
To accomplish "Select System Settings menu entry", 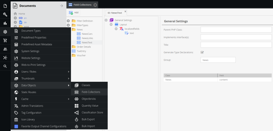I will click(x=41, y=51).
